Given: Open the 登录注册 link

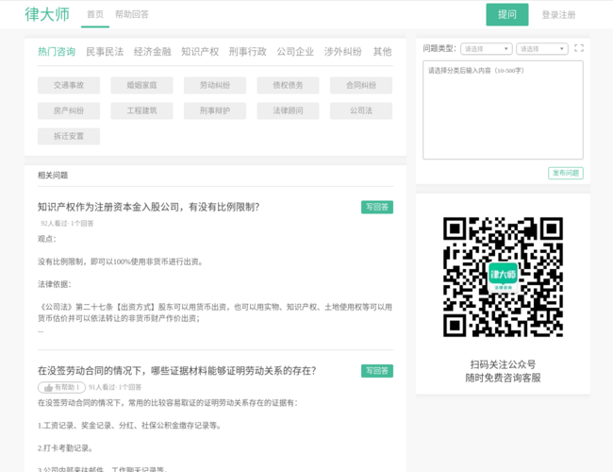Looking at the screenshot, I should point(558,15).
